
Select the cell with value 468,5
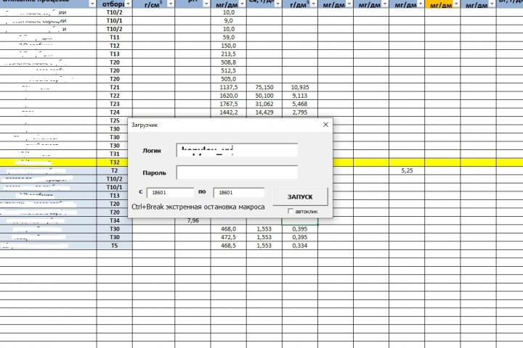click(x=229, y=246)
